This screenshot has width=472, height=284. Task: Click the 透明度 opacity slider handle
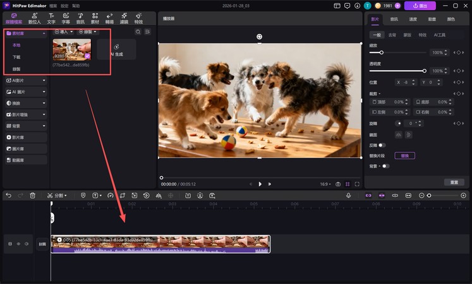click(x=424, y=71)
